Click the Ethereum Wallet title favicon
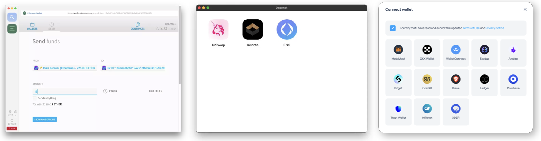Viewport: 541px width, 141px height. click(25, 13)
